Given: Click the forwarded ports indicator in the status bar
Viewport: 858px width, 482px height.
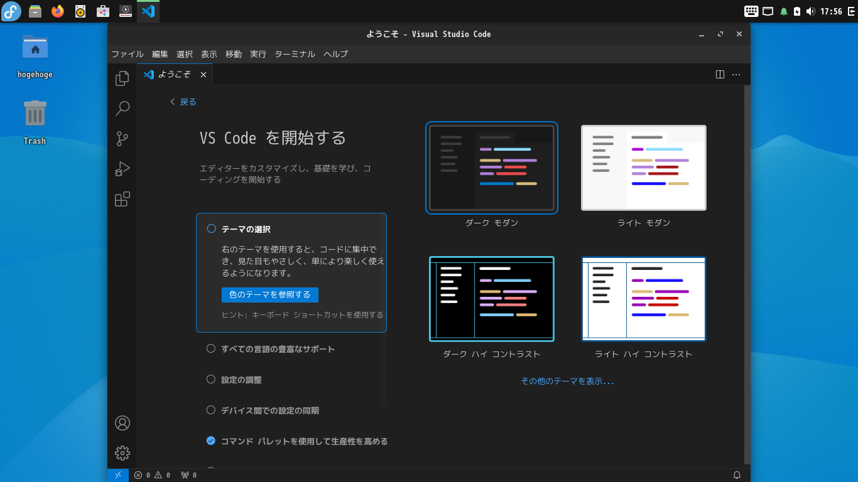Looking at the screenshot, I should pos(188,475).
